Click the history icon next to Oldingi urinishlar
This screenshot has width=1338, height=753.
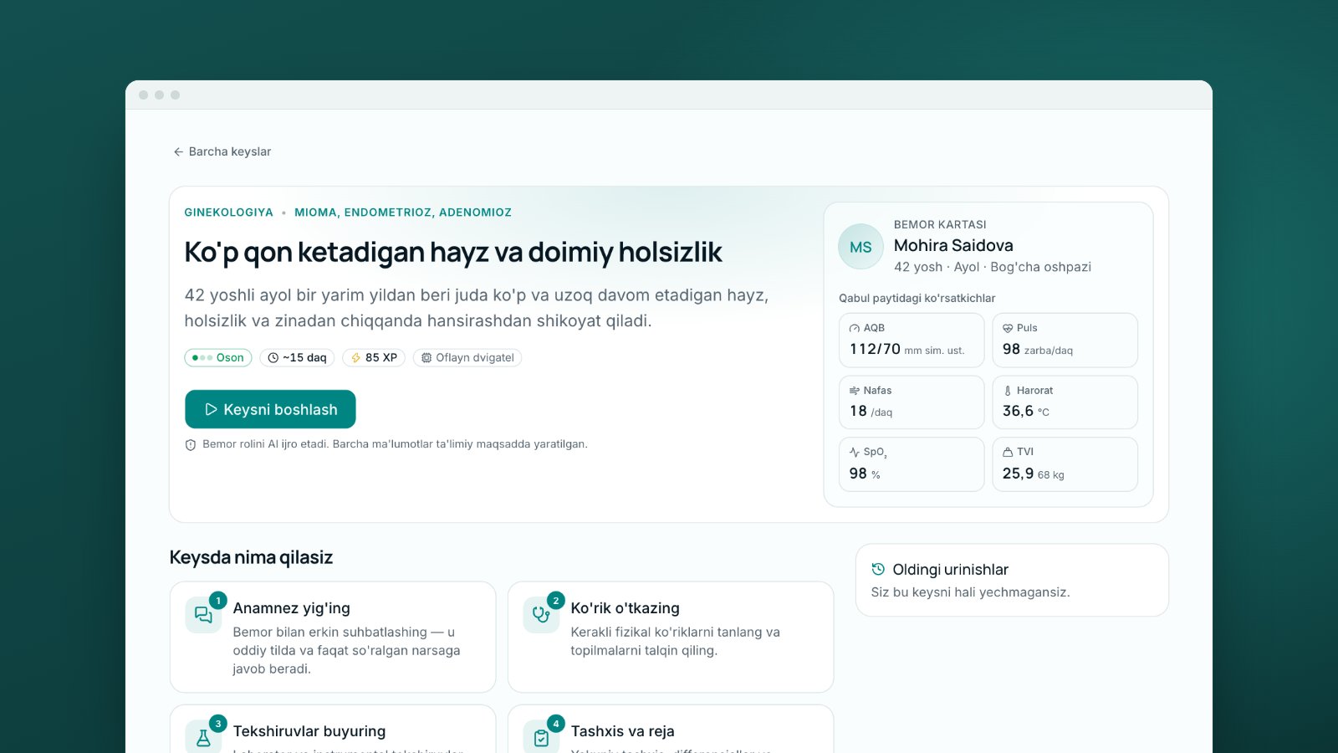(878, 569)
